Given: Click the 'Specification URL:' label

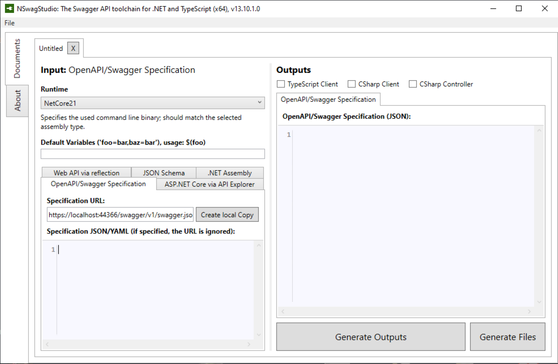Looking at the screenshot, I should click(76, 201).
